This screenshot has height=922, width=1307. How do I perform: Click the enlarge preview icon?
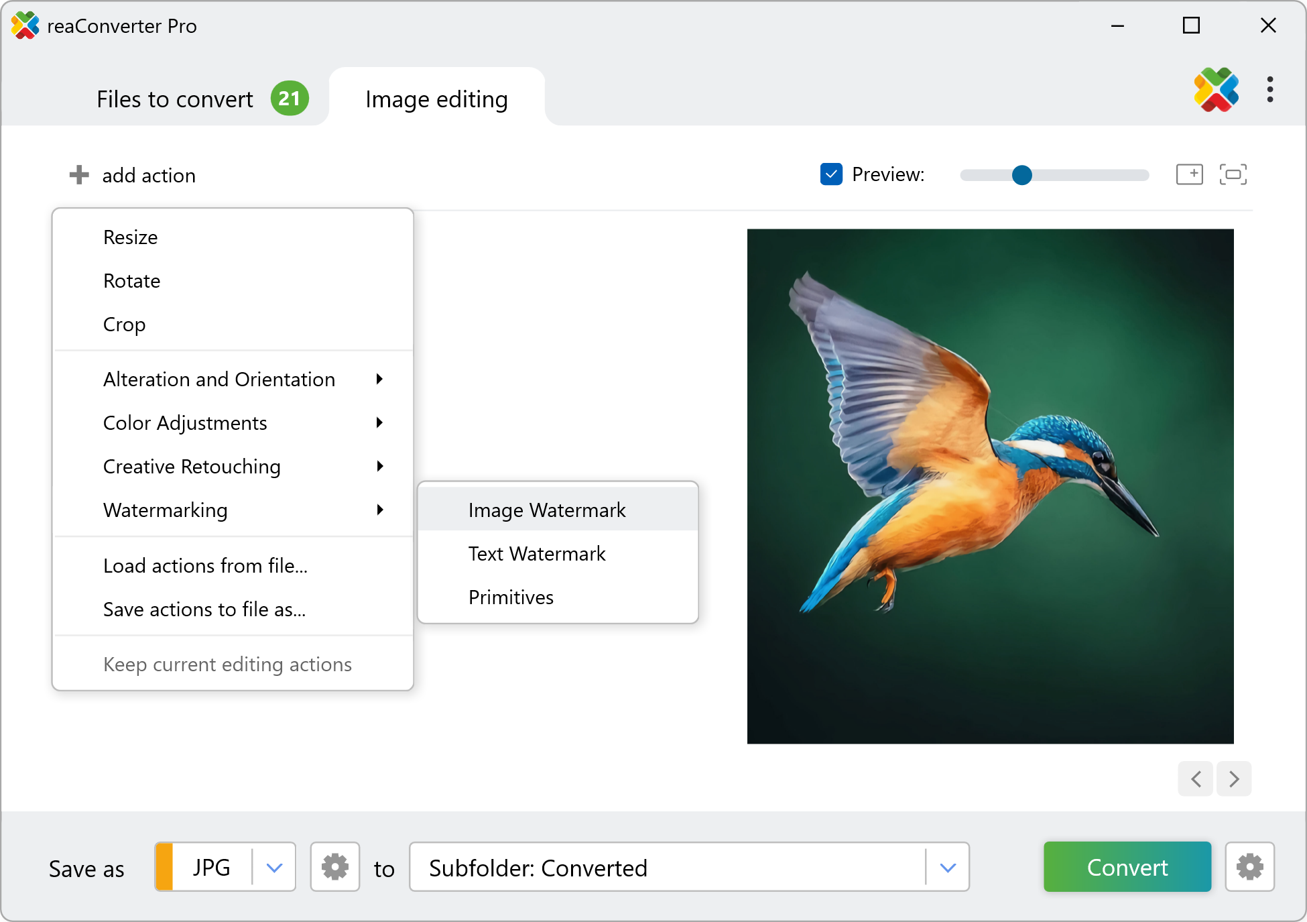click(1189, 174)
